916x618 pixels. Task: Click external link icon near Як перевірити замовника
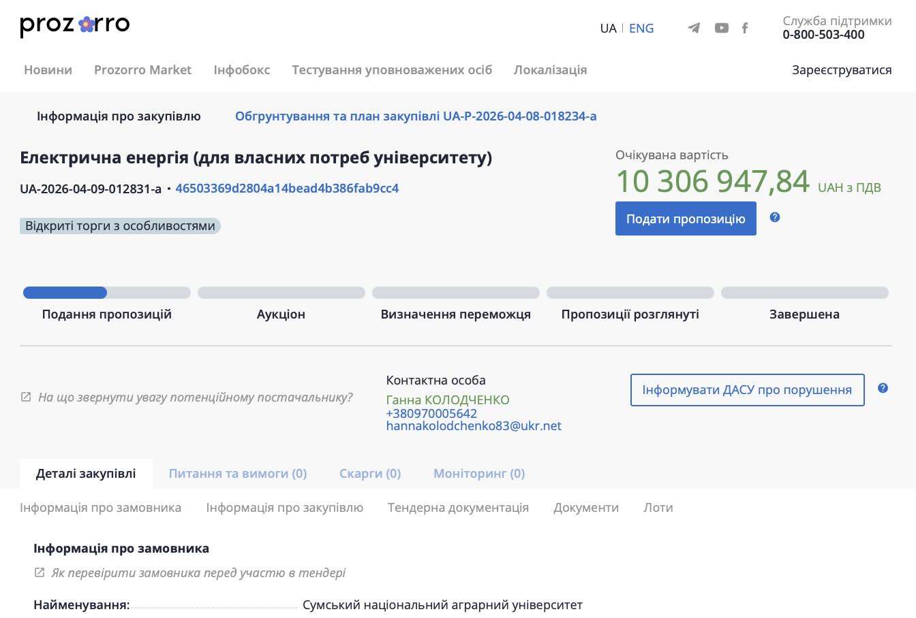click(x=40, y=572)
